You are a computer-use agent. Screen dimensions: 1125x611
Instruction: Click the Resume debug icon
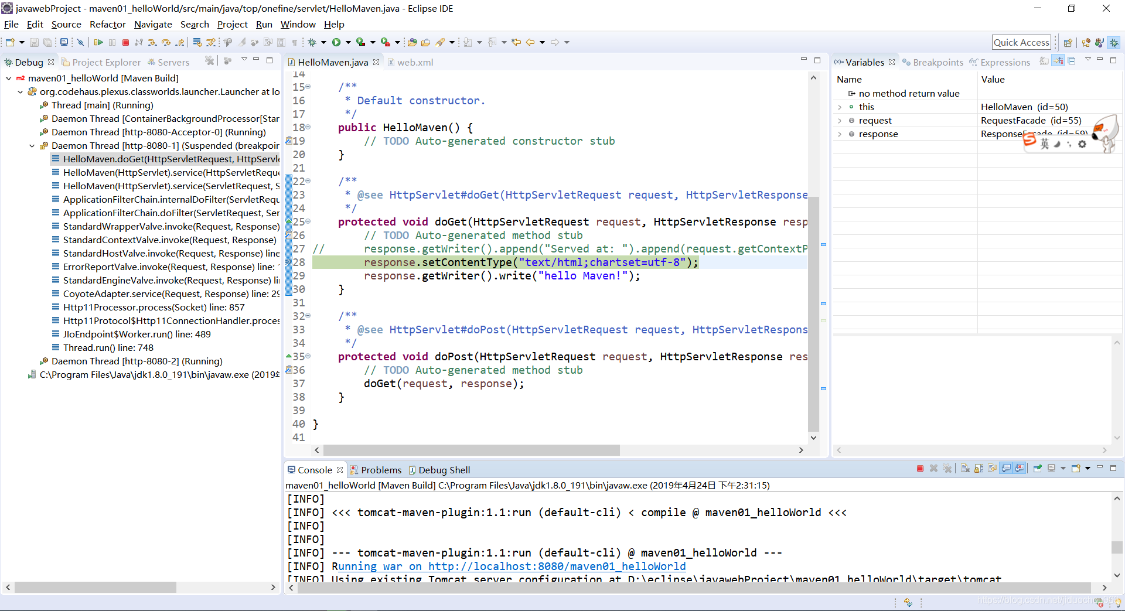tap(98, 42)
